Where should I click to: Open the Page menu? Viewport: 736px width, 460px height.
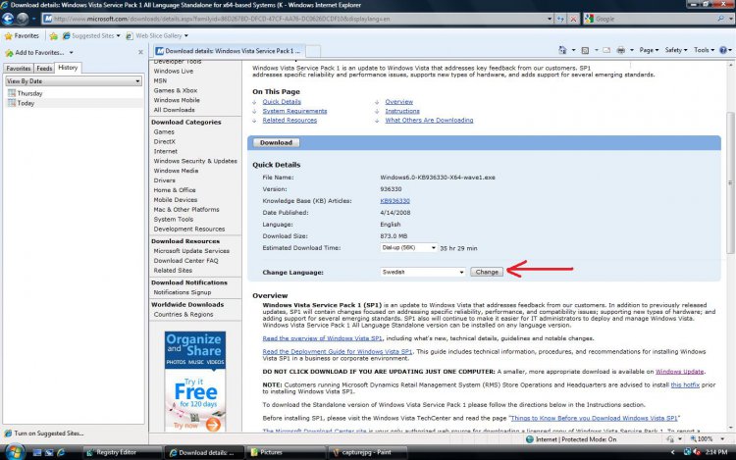point(650,50)
